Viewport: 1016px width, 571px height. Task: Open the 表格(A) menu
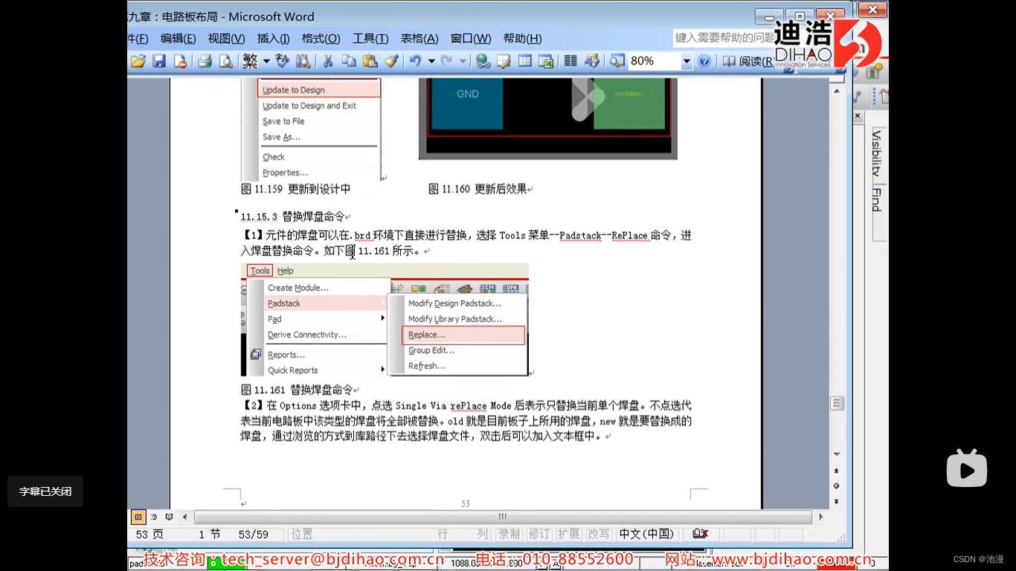coord(419,39)
